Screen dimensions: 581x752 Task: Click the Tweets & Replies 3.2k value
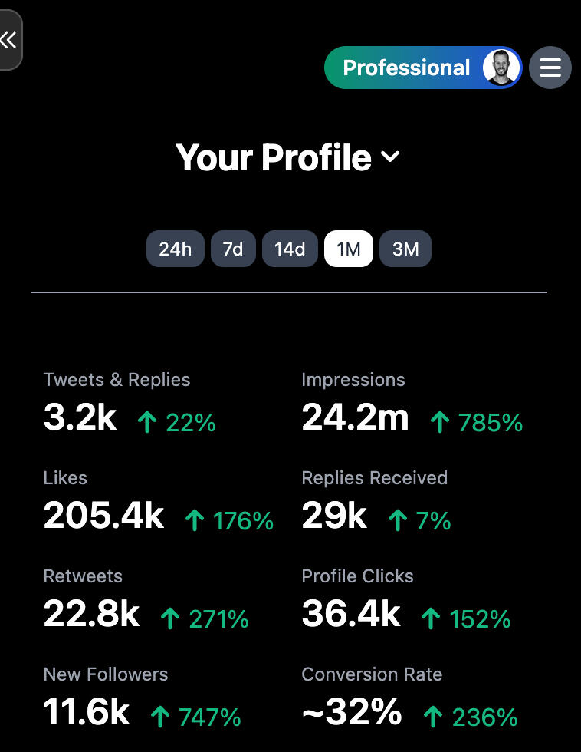[80, 418]
